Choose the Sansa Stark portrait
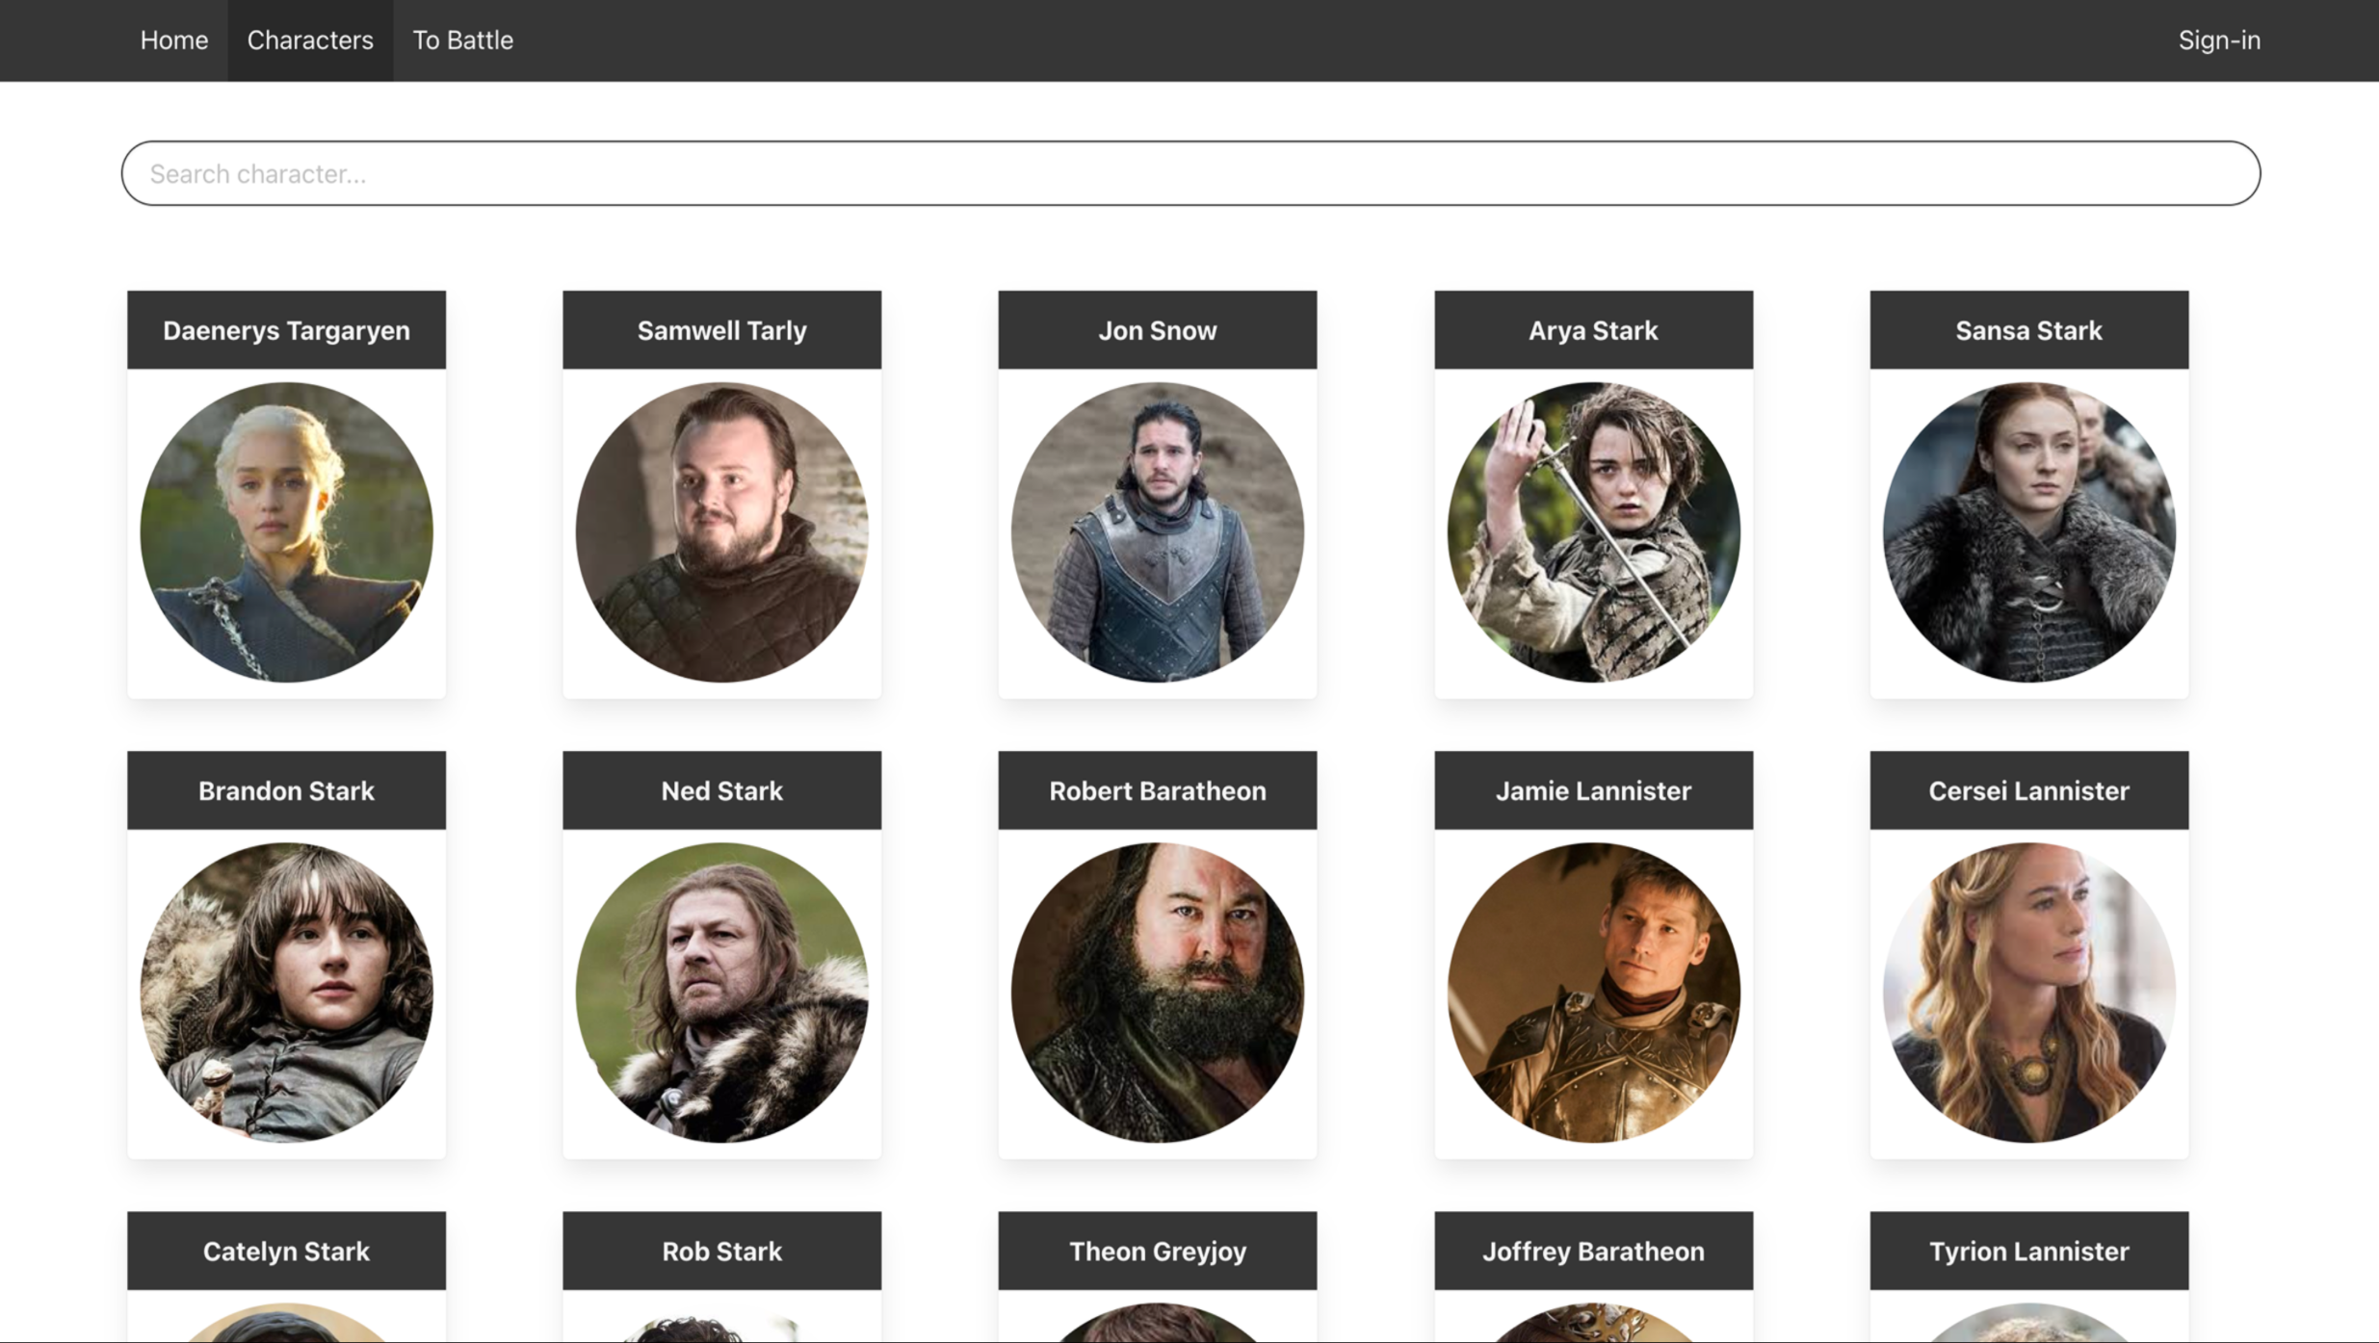Screen dimensions: 2379x1343 pyautogui.click(x=2028, y=532)
